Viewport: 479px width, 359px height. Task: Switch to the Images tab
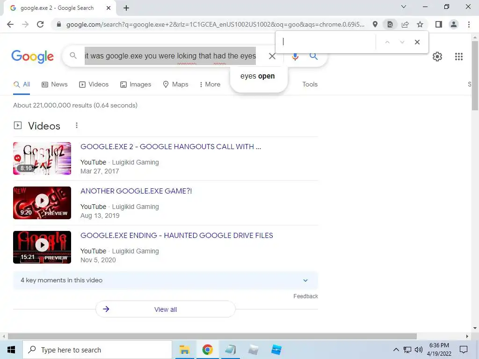coord(136,84)
